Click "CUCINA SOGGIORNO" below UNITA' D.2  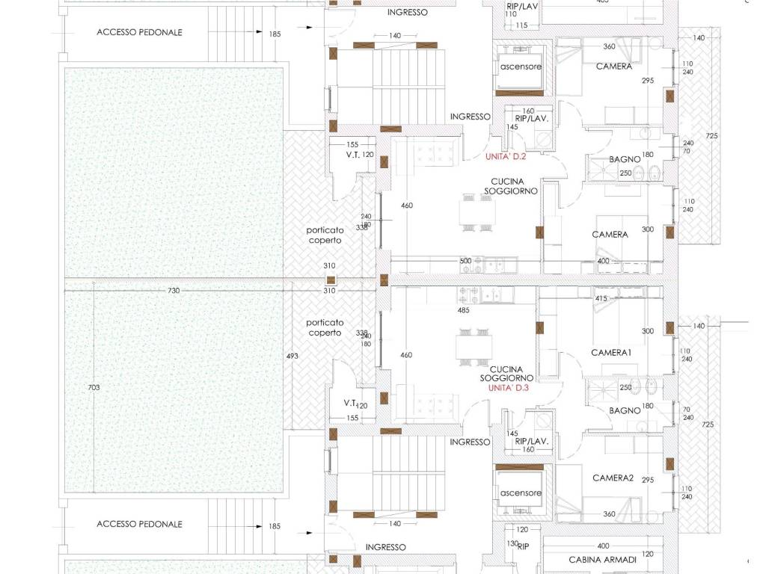(x=510, y=186)
